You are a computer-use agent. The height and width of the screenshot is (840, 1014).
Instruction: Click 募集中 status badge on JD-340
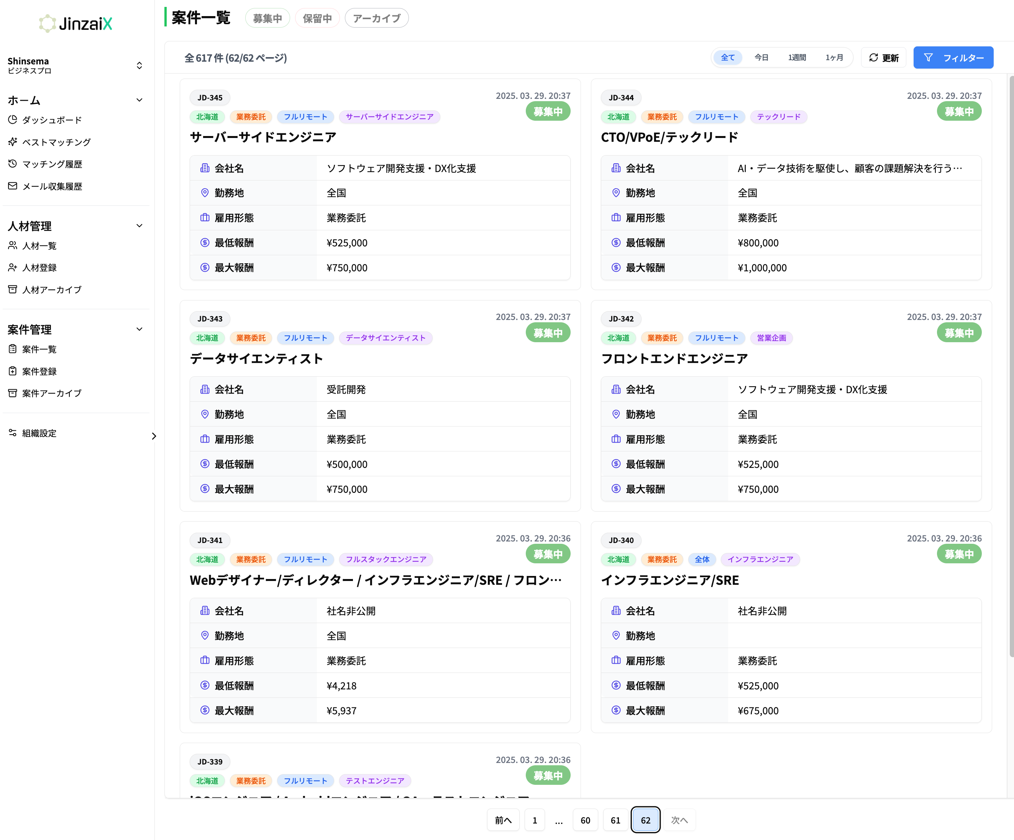coord(959,554)
